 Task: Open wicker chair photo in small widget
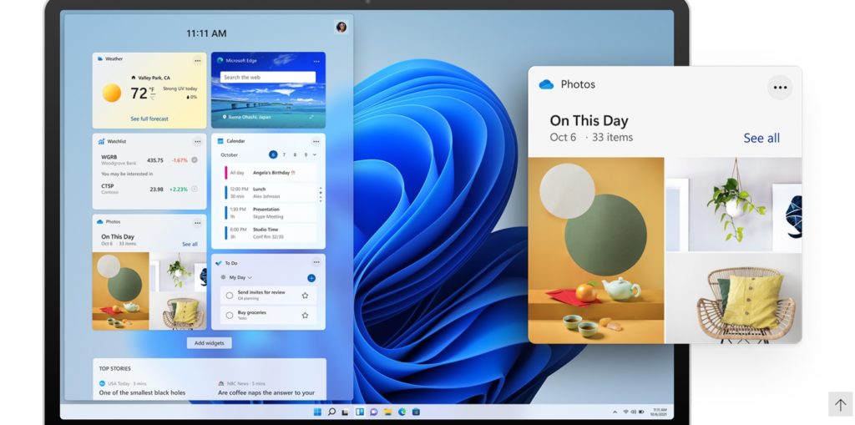point(179,311)
